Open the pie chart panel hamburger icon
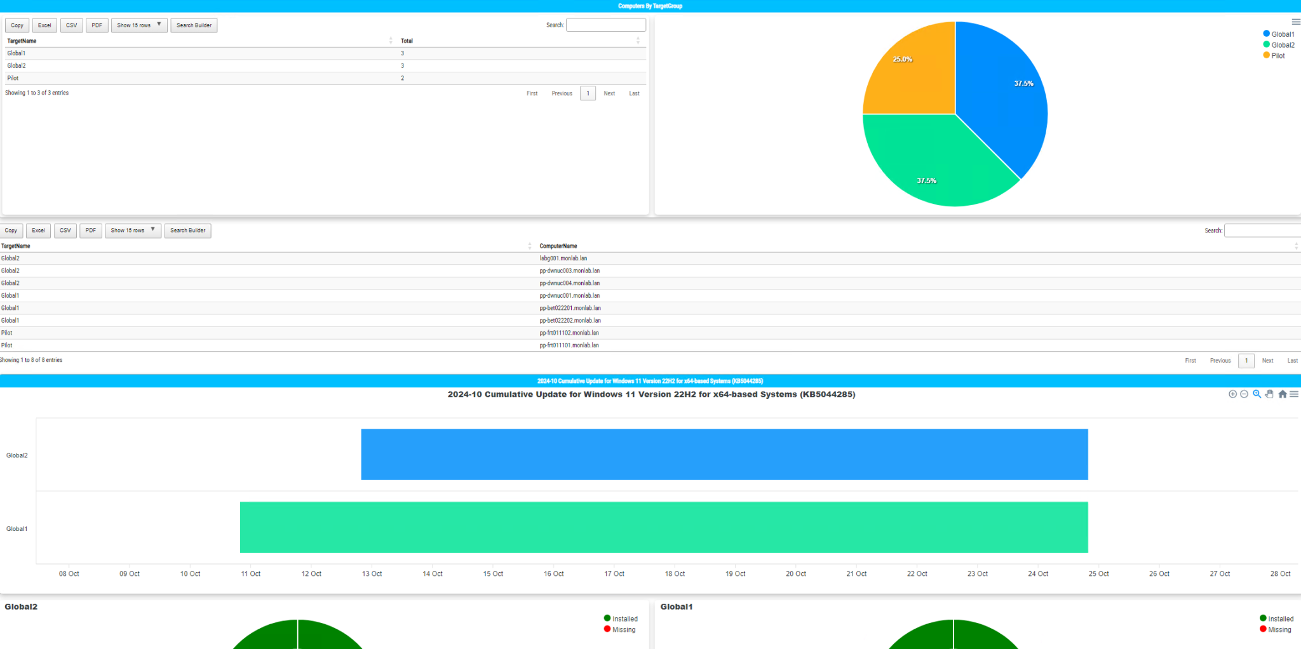This screenshot has width=1301, height=649. (1295, 22)
